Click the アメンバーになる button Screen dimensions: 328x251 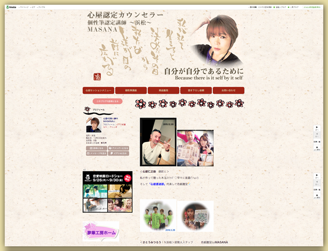pyautogui.click(x=119, y=148)
